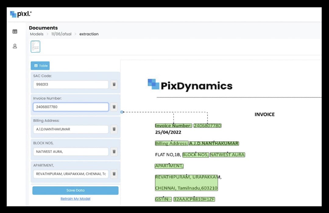Click the 'Billing Address:' label in left panel
This screenshot has width=329, height=213.
coord(46,121)
